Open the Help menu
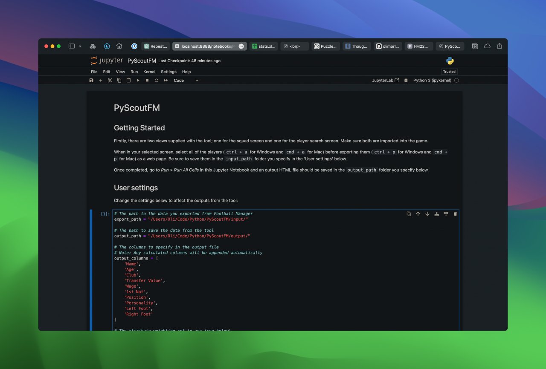Image resolution: width=546 pixels, height=369 pixels. [186, 72]
